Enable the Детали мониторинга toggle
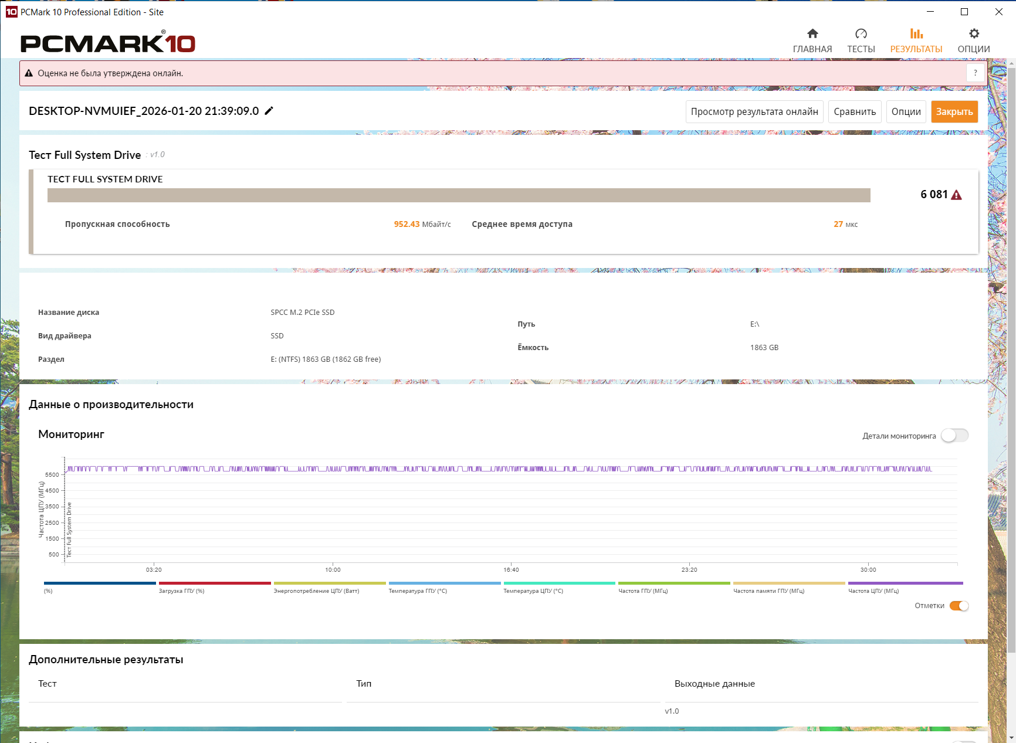The height and width of the screenshot is (743, 1016). (x=954, y=436)
